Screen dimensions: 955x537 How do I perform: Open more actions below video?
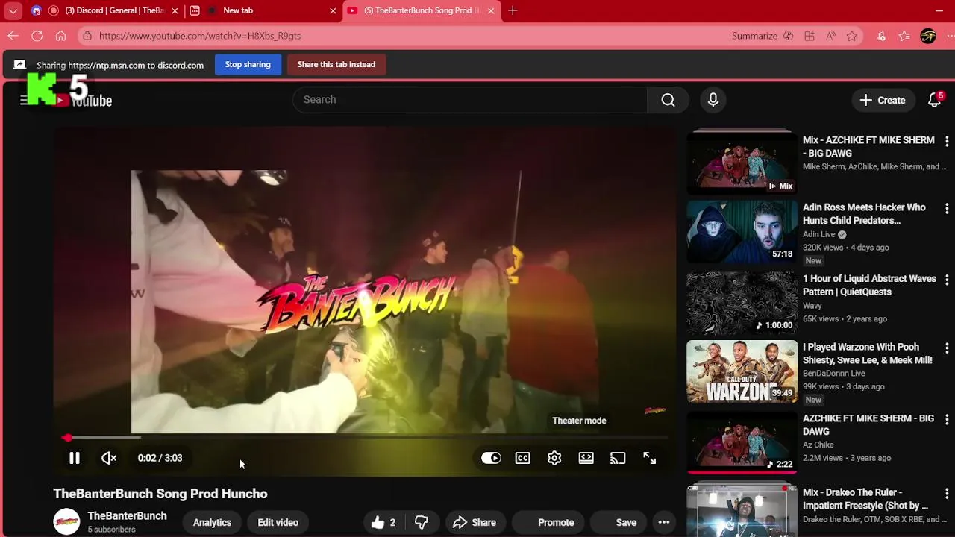(663, 522)
